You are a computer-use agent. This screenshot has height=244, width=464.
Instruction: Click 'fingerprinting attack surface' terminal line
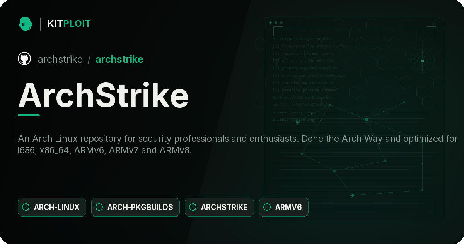(x=311, y=46)
